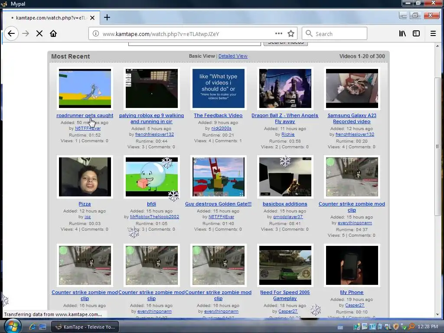Screen dimensions: 444x333
Task: Open 'basicbox additions' video link
Action: [285, 204]
